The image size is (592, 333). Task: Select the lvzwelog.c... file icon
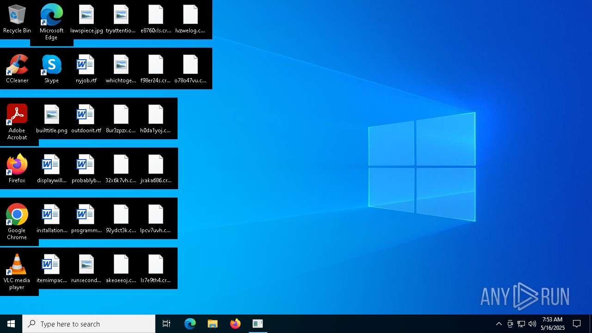[190, 19]
